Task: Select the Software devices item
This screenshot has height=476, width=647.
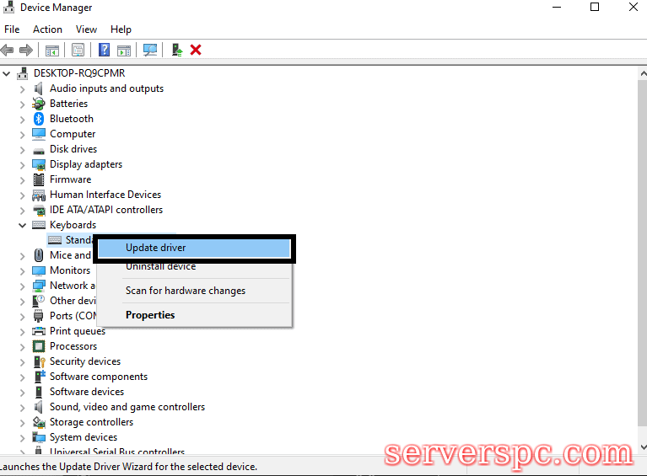Action: (x=87, y=392)
